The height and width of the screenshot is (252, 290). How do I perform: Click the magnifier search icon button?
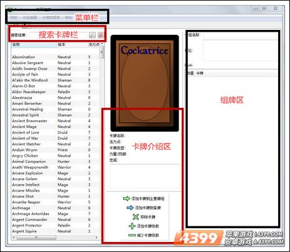tap(92, 35)
